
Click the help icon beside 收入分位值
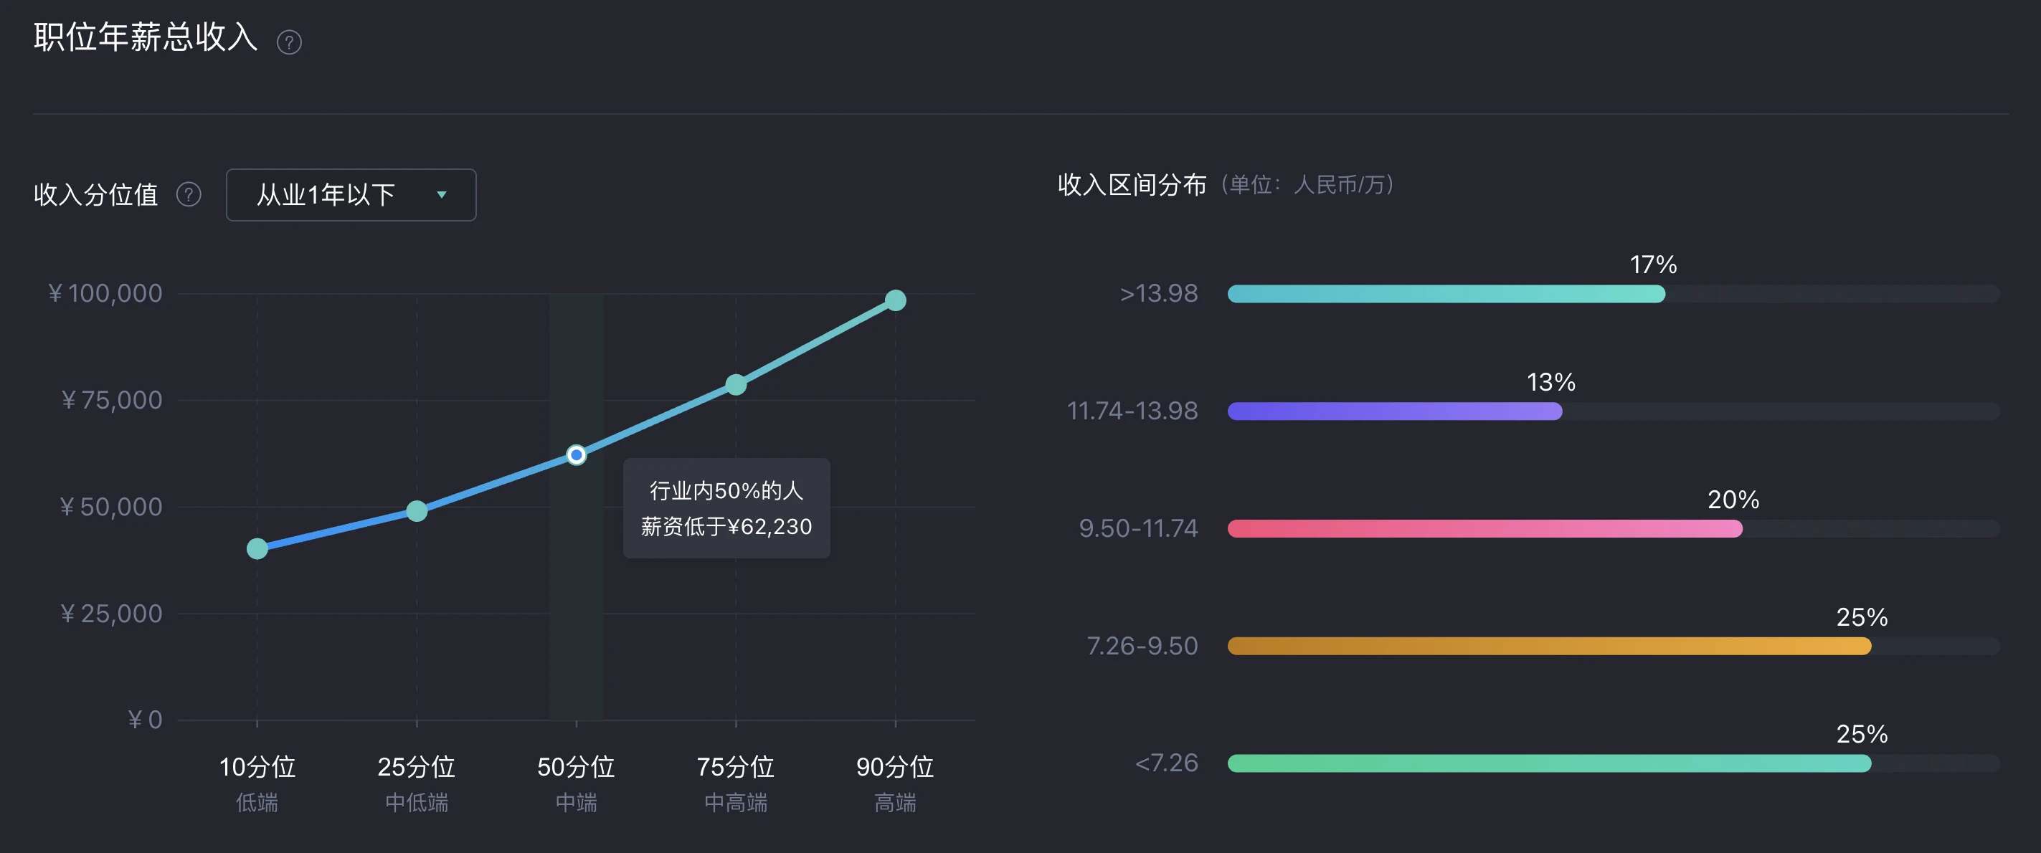click(x=189, y=194)
